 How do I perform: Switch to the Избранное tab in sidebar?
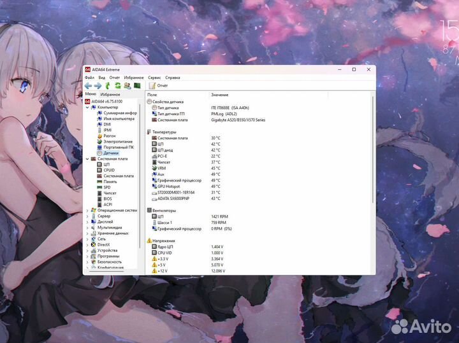pyautogui.click(x=110, y=95)
